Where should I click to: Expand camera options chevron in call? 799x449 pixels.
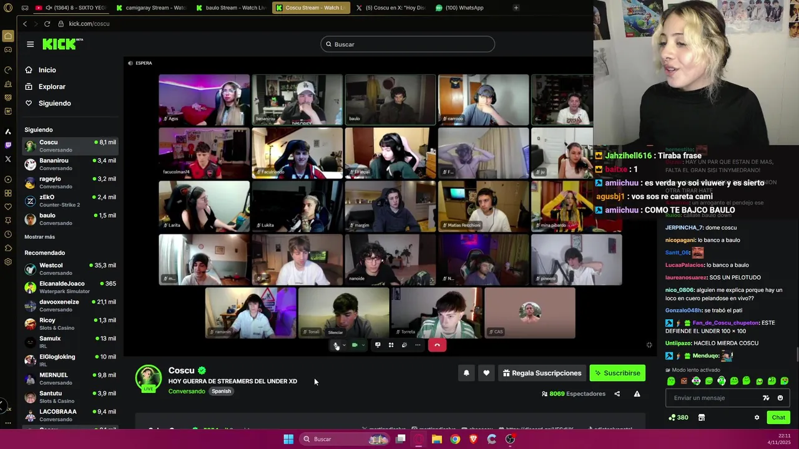pyautogui.click(x=363, y=345)
